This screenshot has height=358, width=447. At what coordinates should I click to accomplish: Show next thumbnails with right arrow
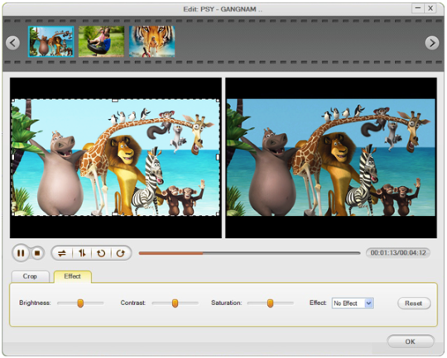tap(432, 43)
